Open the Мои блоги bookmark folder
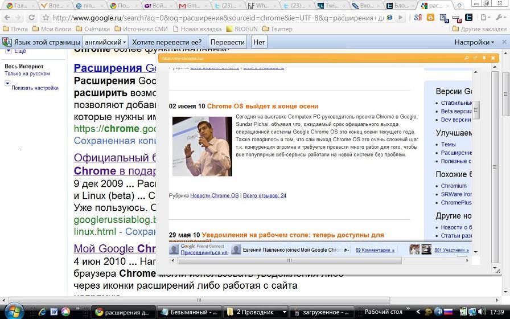The height and width of the screenshot is (319, 510). pyautogui.click(x=52, y=29)
